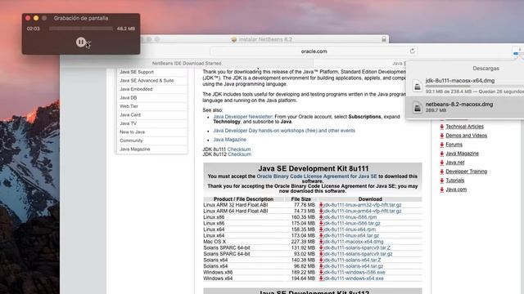
Task: Click the oracle.com address bar
Action: [x=314, y=51]
